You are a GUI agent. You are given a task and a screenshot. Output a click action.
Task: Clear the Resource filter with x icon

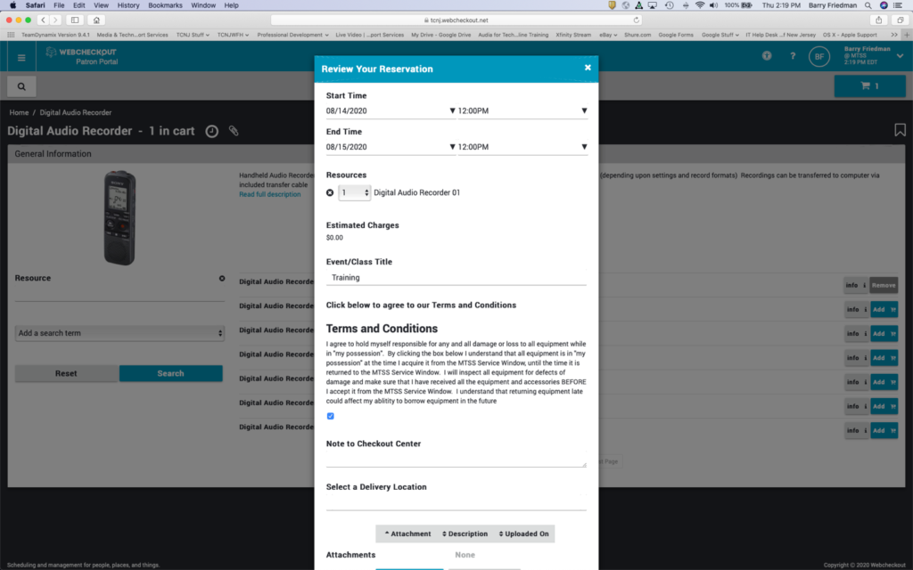tap(222, 278)
